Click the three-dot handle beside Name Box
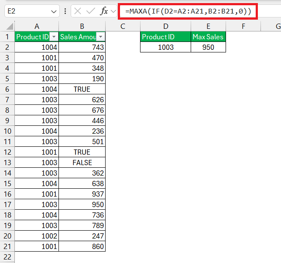 point(65,11)
